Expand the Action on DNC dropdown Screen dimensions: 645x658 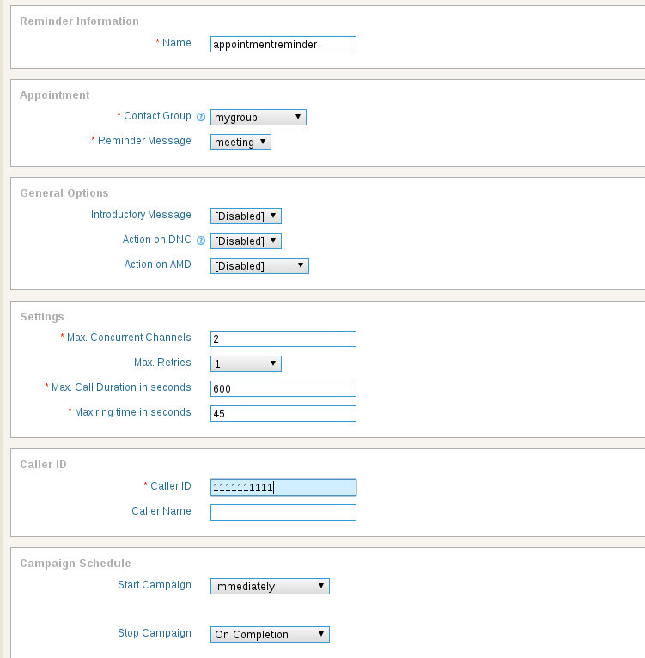point(246,241)
